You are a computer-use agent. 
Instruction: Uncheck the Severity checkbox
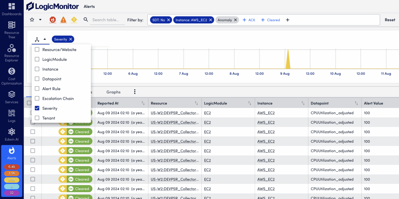click(x=37, y=108)
